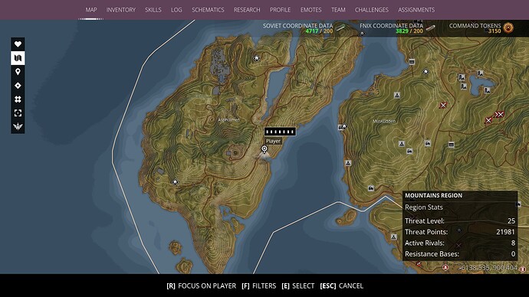
Task: Select the four-square points of interest icon
Action: (18, 100)
